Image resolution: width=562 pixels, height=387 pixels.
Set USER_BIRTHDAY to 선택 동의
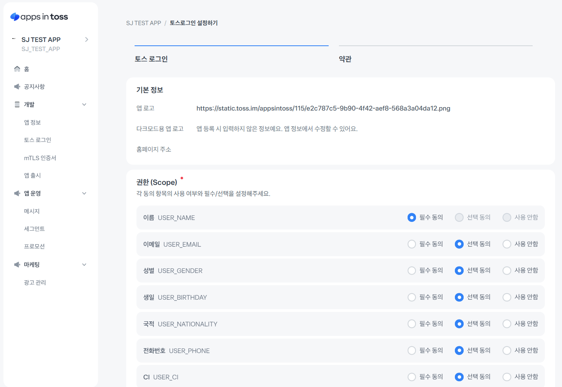459,297
